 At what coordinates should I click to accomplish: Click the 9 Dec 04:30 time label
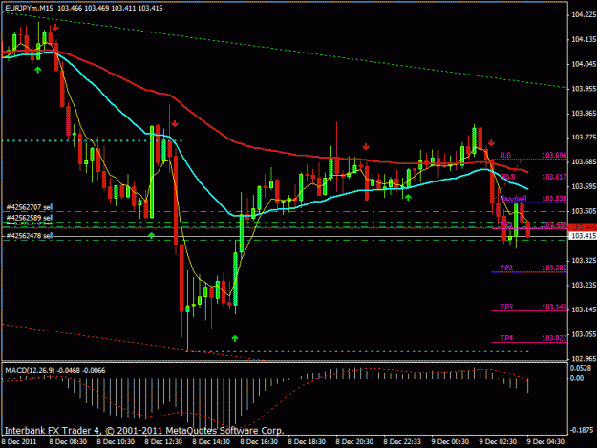click(545, 442)
